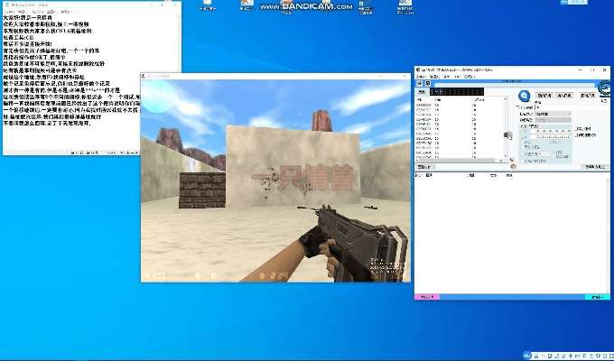Click the memory scan Start address field
The image size is (614, 361).
coord(550,131)
